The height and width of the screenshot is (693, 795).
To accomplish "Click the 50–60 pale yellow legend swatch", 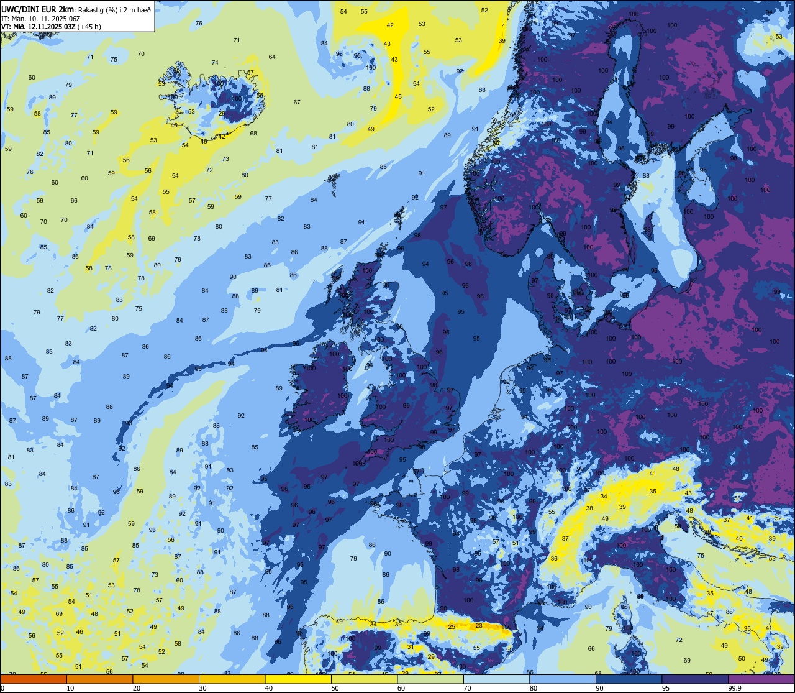I will [364, 679].
